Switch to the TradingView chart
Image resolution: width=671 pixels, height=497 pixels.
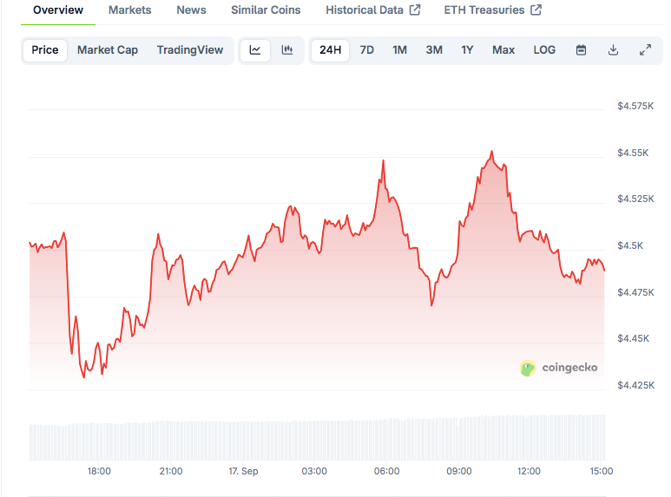[x=189, y=50]
